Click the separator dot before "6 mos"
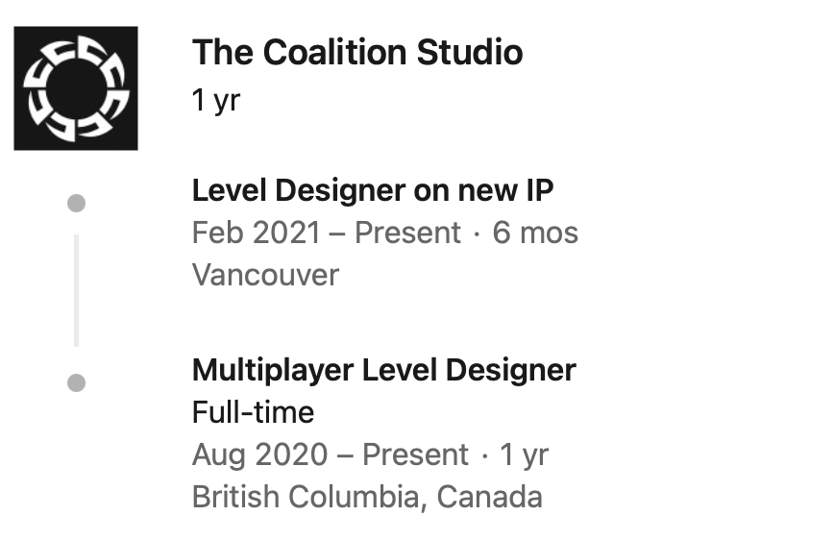Image resolution: width=834 pixels, height=540 pixels. pos(478,233)
